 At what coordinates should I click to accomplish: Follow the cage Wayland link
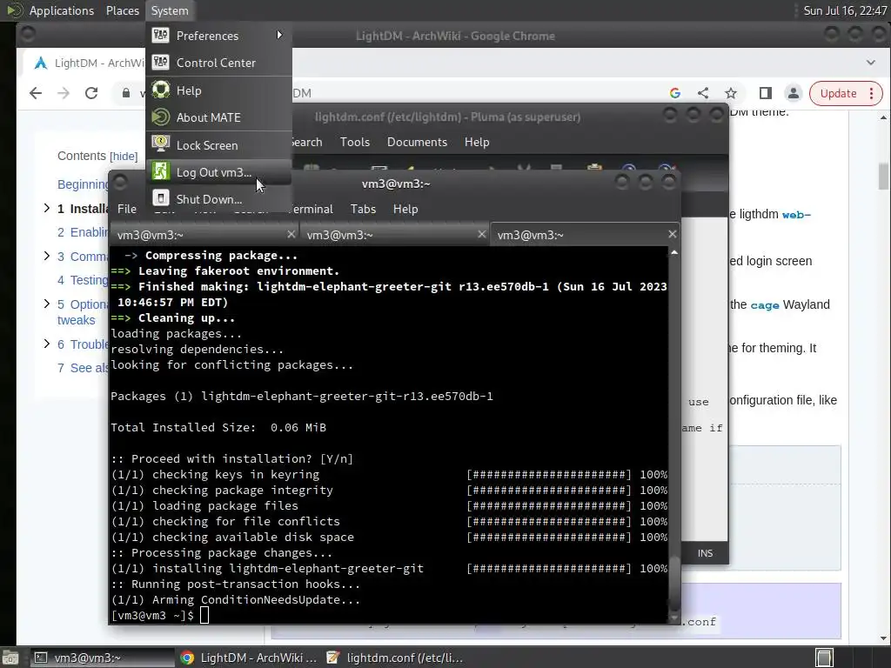764,305
